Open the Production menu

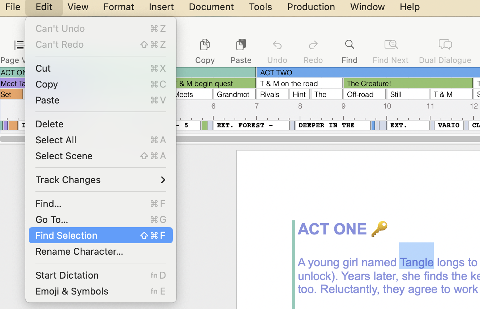(x=311, y=7)
